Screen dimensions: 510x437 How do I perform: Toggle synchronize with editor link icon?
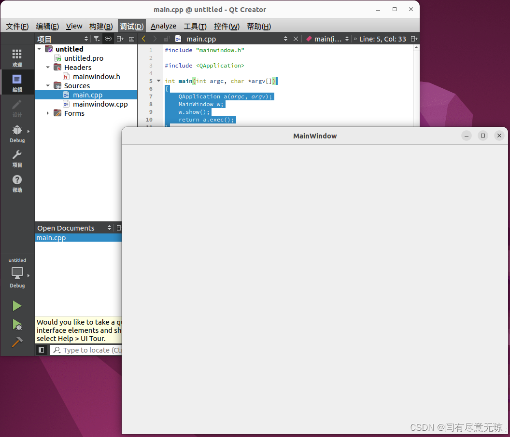point(108,39)
